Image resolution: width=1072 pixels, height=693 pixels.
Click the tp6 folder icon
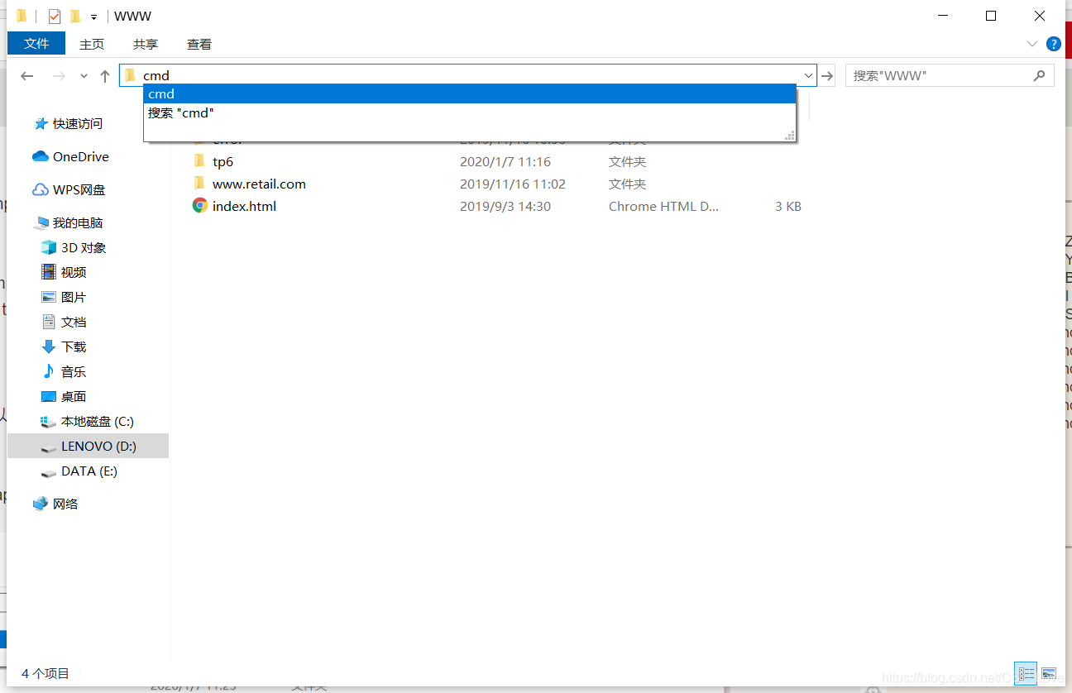(x=199, y=161)
